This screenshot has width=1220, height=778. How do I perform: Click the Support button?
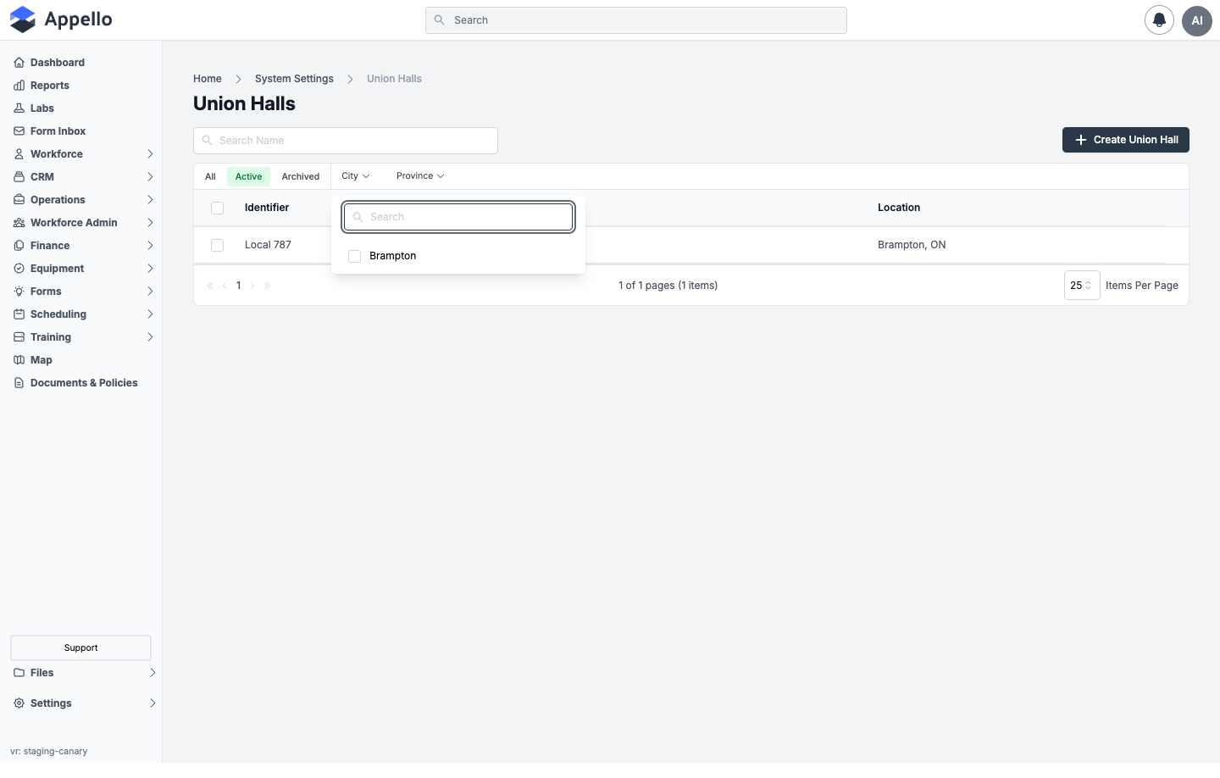80,647
